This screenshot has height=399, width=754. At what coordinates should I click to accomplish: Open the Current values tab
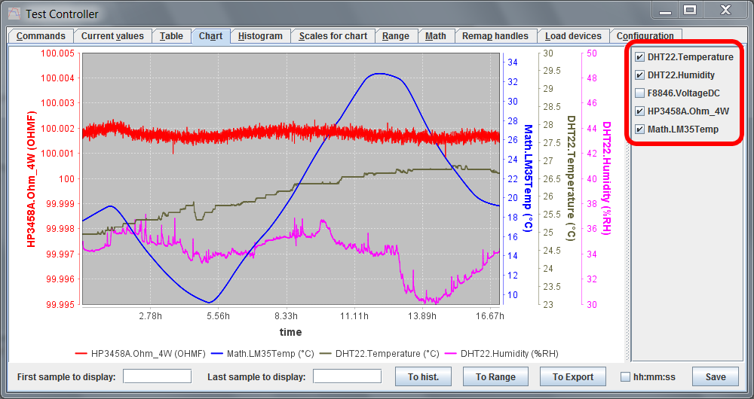pyautogui.click(x=113, y=36)
